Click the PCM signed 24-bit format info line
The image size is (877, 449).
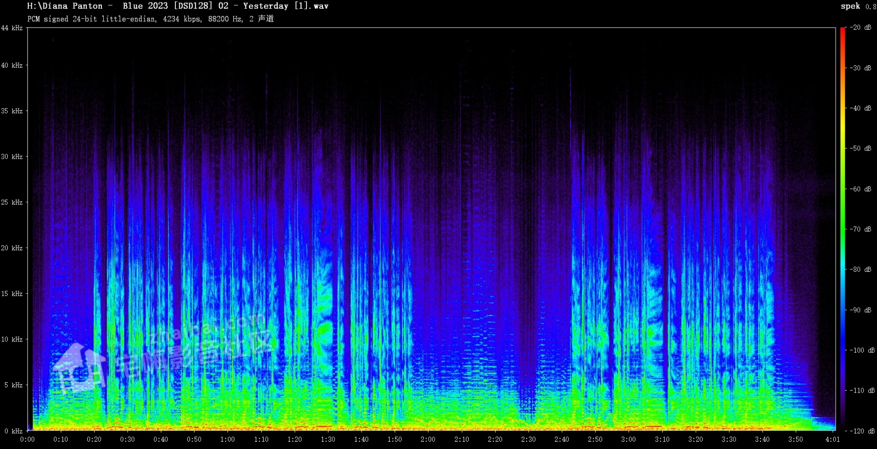[151, 19]
